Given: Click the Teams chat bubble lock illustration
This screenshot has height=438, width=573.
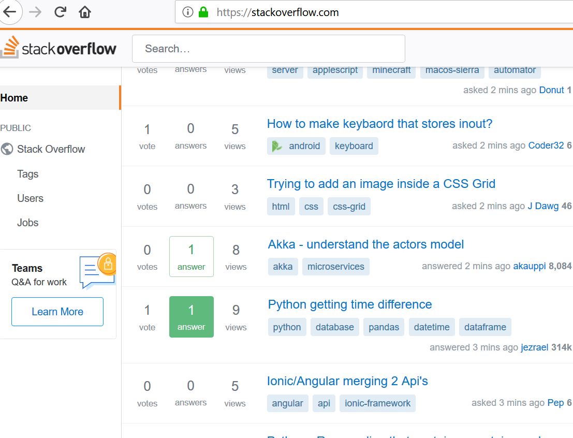Looking at the screenshot, I should click(x=97, y=270).
